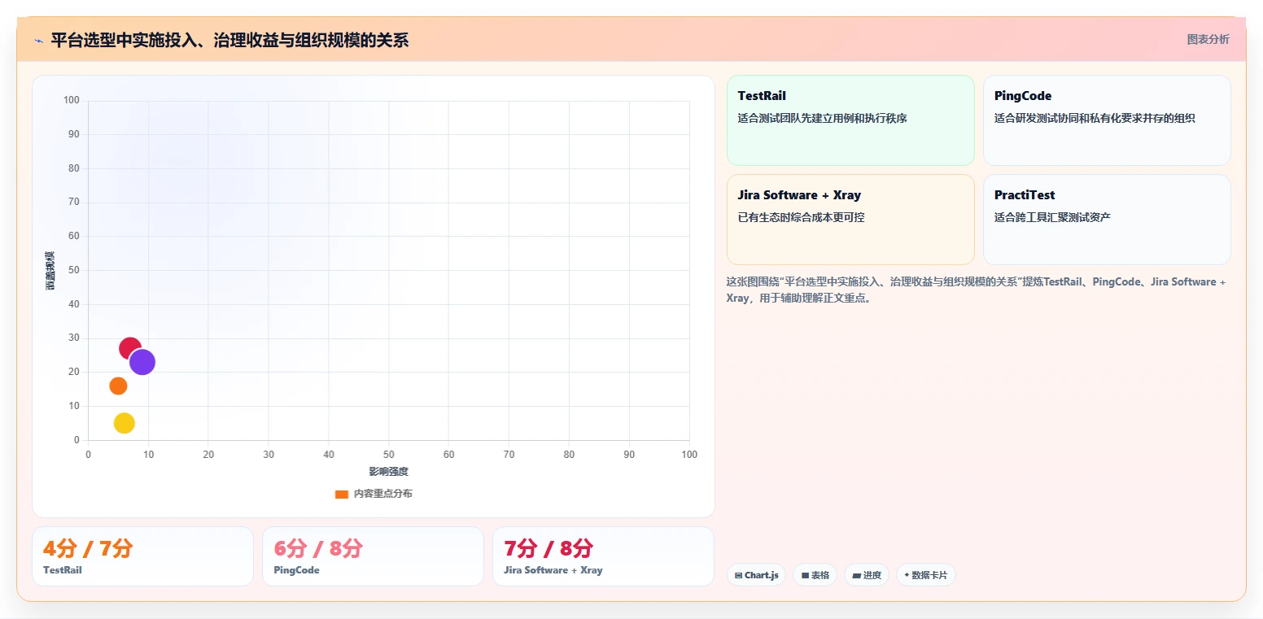Click the 图表分析 label in header

point(1208,39)
